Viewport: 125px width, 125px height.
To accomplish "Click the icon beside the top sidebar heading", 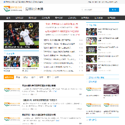I will 87,25.
